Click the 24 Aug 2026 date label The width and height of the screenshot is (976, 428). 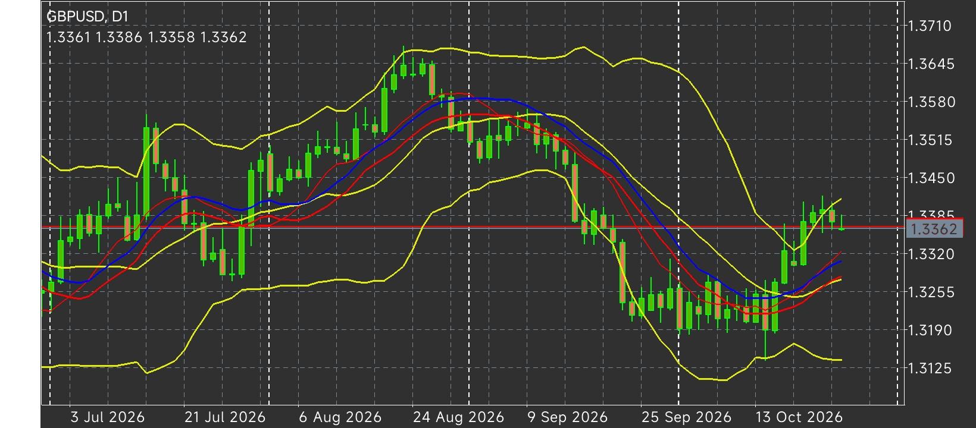pyautogui.click(x=458, y=417)
